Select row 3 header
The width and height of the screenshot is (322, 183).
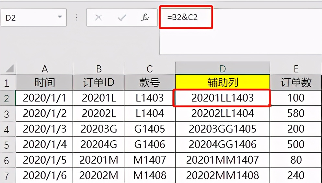tap(8, 114)
